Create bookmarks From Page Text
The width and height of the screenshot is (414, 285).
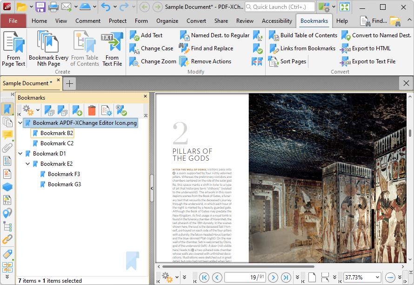click(x=13, y=49)
